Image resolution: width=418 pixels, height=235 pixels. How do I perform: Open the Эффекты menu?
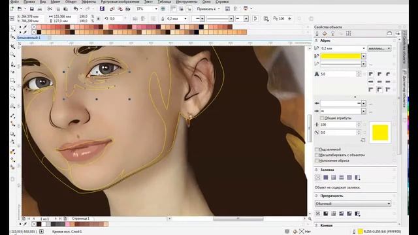(89, 1)
